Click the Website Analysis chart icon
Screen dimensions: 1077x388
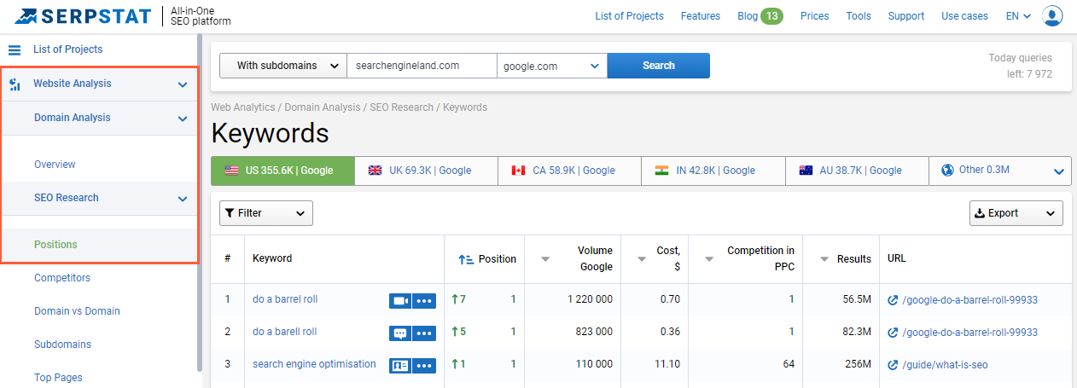(15, 84)
